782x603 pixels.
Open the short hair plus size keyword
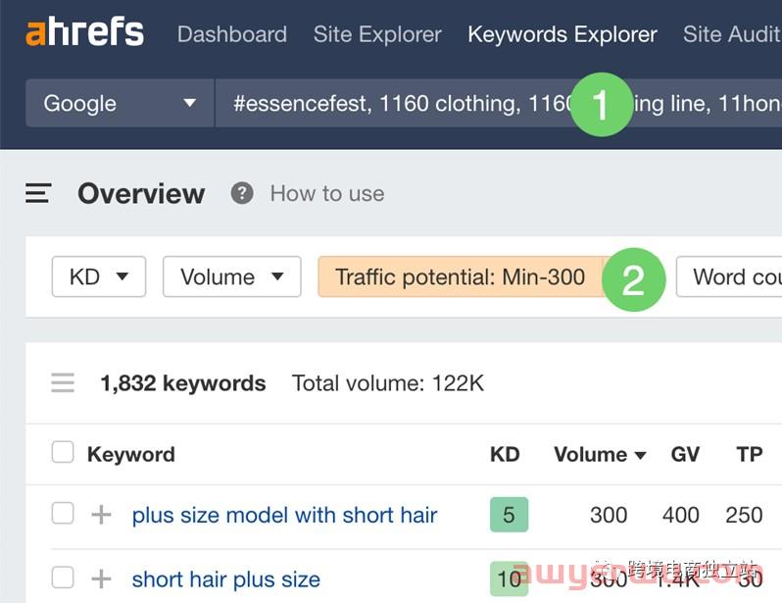pyautogui.click(x=226, y=579)
